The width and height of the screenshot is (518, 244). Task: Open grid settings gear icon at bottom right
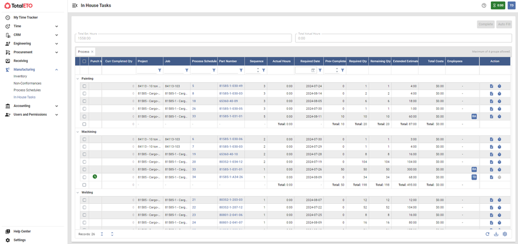(505, 234)
